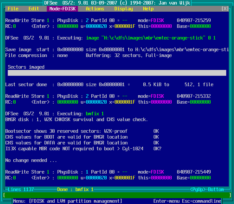Click the 'No change needed ...' line
This screenshot has height=204, width=234.
pos(31,160)
